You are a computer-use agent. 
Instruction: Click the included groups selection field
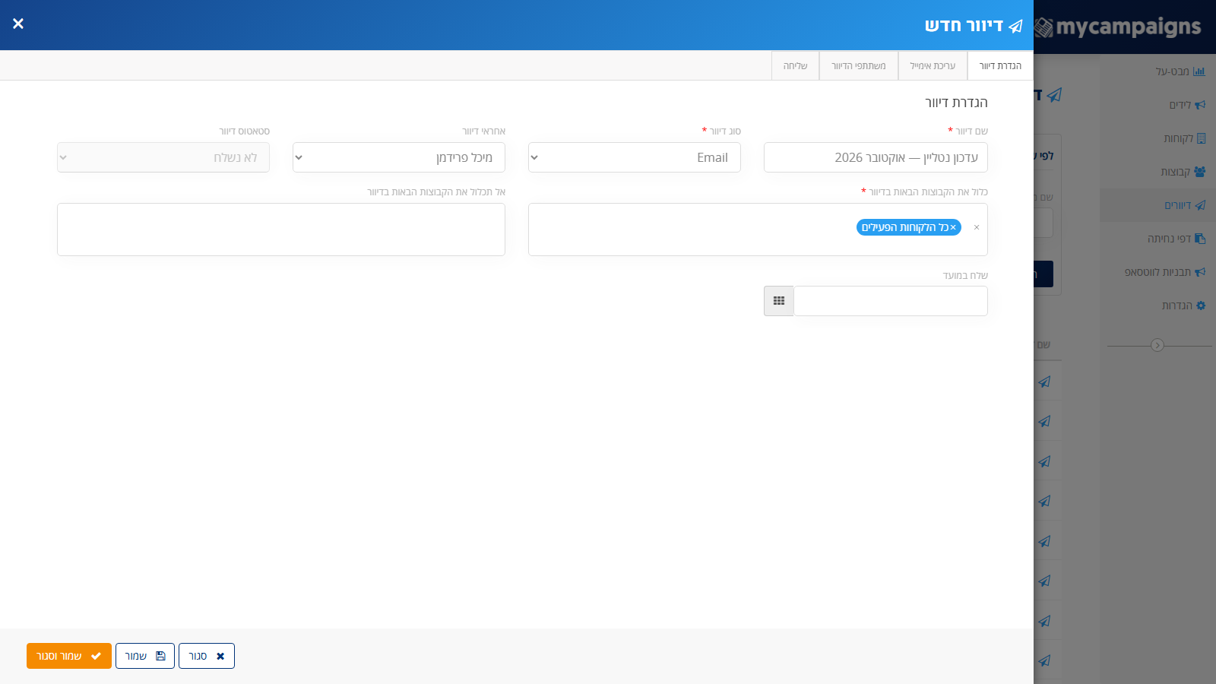coord(758,230)
